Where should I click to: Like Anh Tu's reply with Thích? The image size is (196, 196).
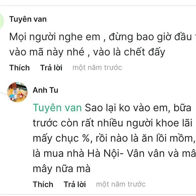[43, 184]
